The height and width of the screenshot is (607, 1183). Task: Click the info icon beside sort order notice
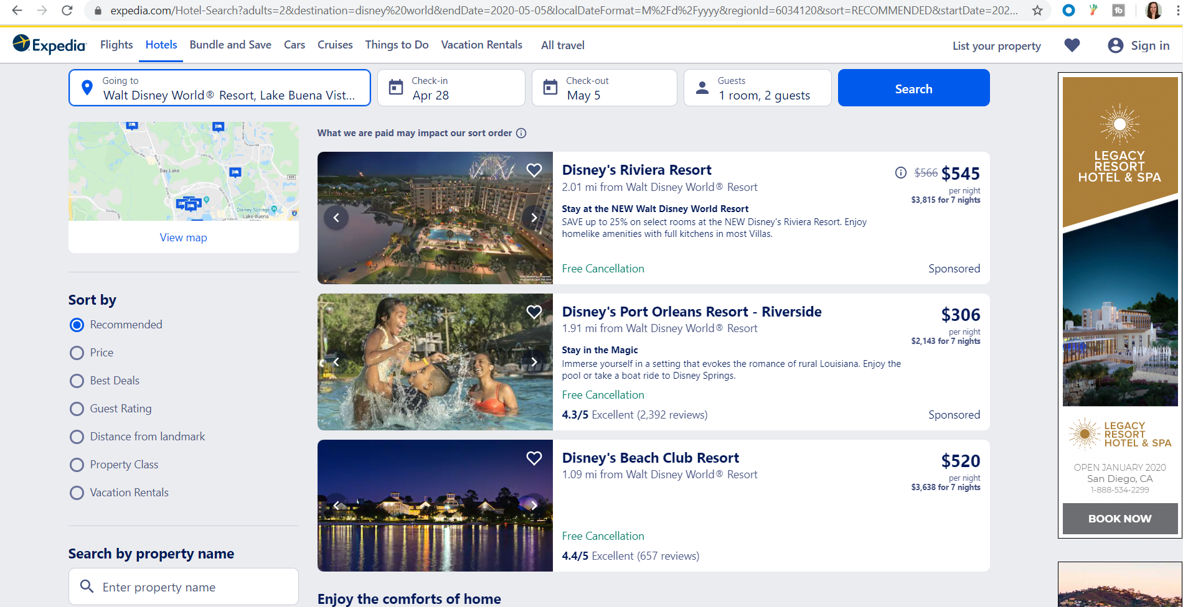pos(521,133)
